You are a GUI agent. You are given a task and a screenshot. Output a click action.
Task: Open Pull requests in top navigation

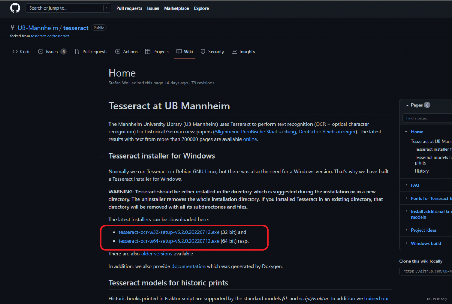(x=129, y=8)
